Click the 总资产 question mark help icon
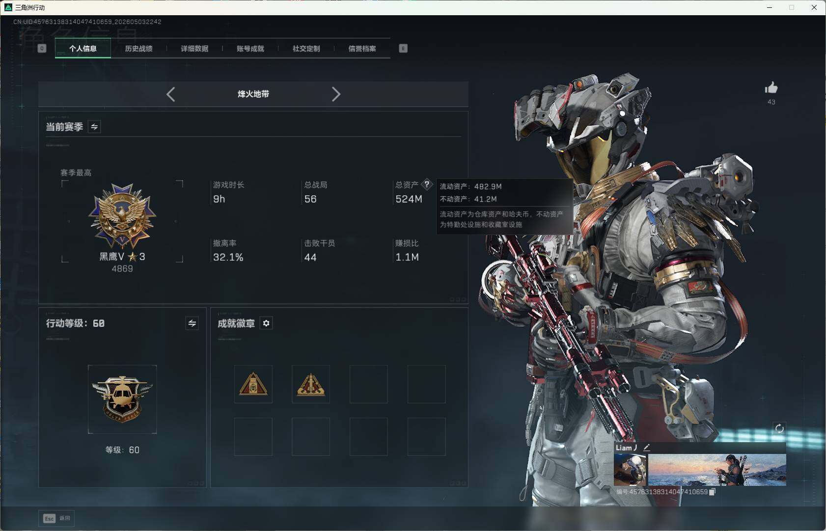Screen dimensions: 826x531 [x=427, y=185]
